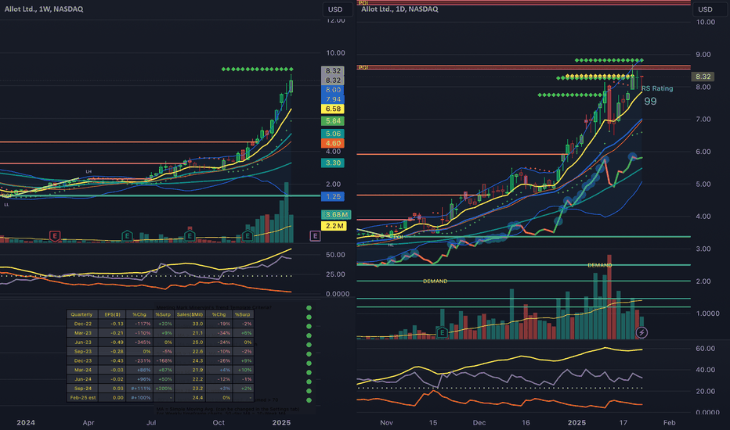Click the teal 5.06 price label

(333, 134)
